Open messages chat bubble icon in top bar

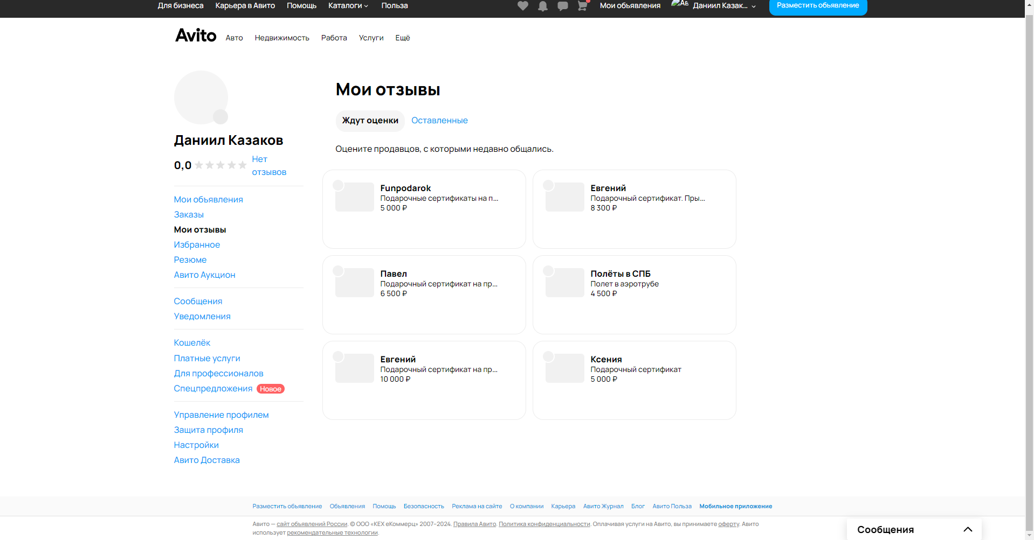(562, 6)
